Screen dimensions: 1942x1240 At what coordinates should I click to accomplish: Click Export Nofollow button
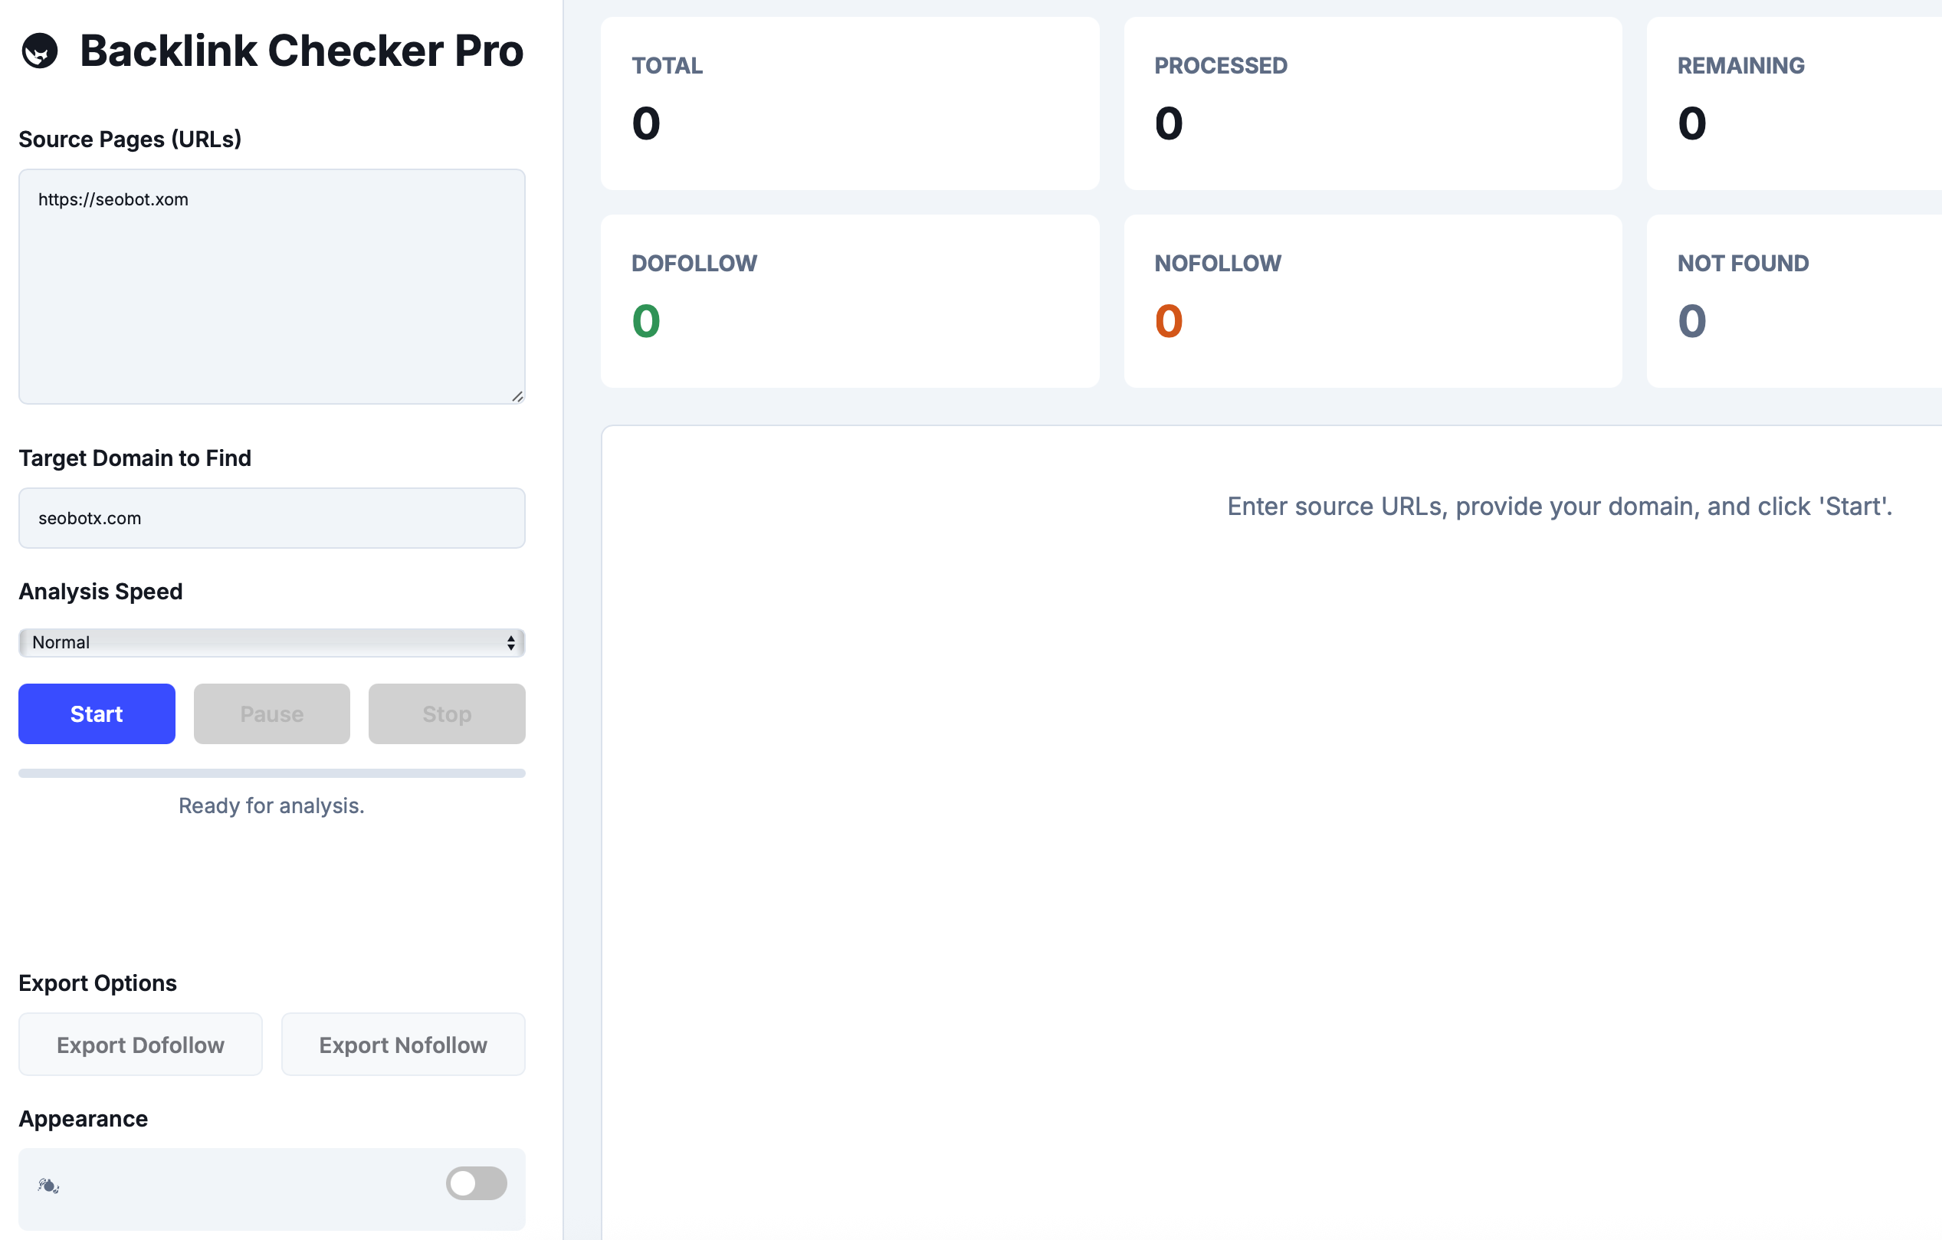403,1044
